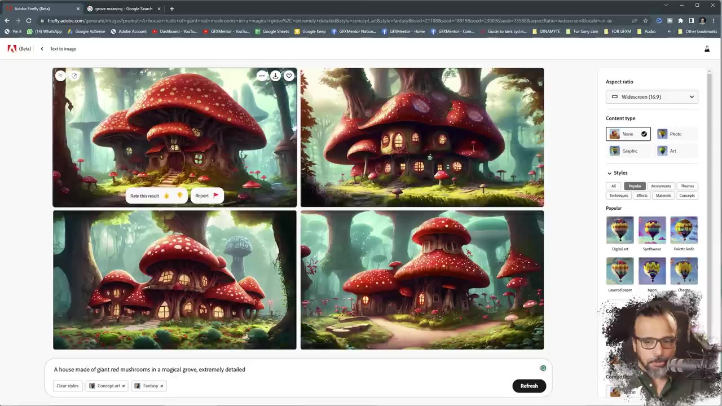Report the first image result
The width and height of the screenshot is (722, 406).
pos(206,196)
